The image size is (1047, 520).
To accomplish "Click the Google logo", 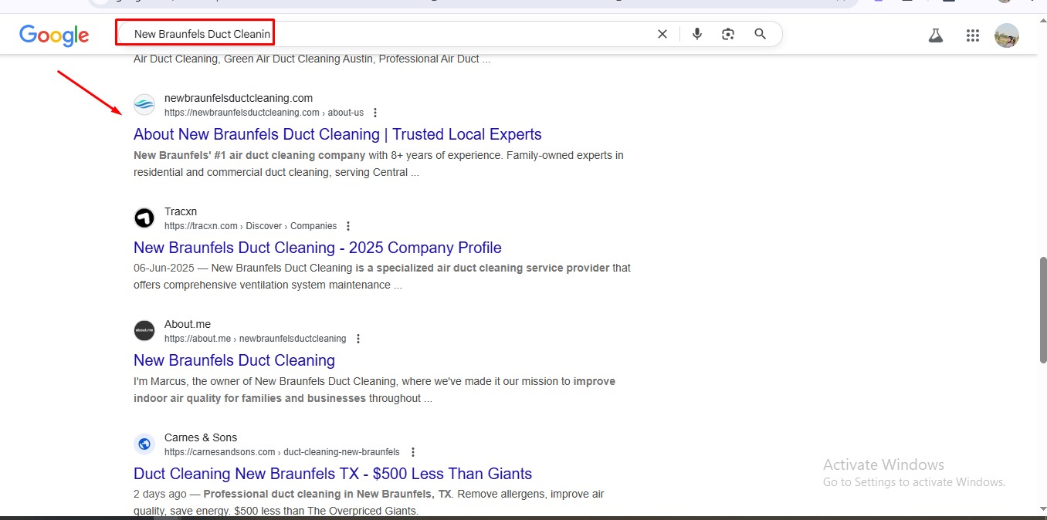I will click(x=54, y=35).
